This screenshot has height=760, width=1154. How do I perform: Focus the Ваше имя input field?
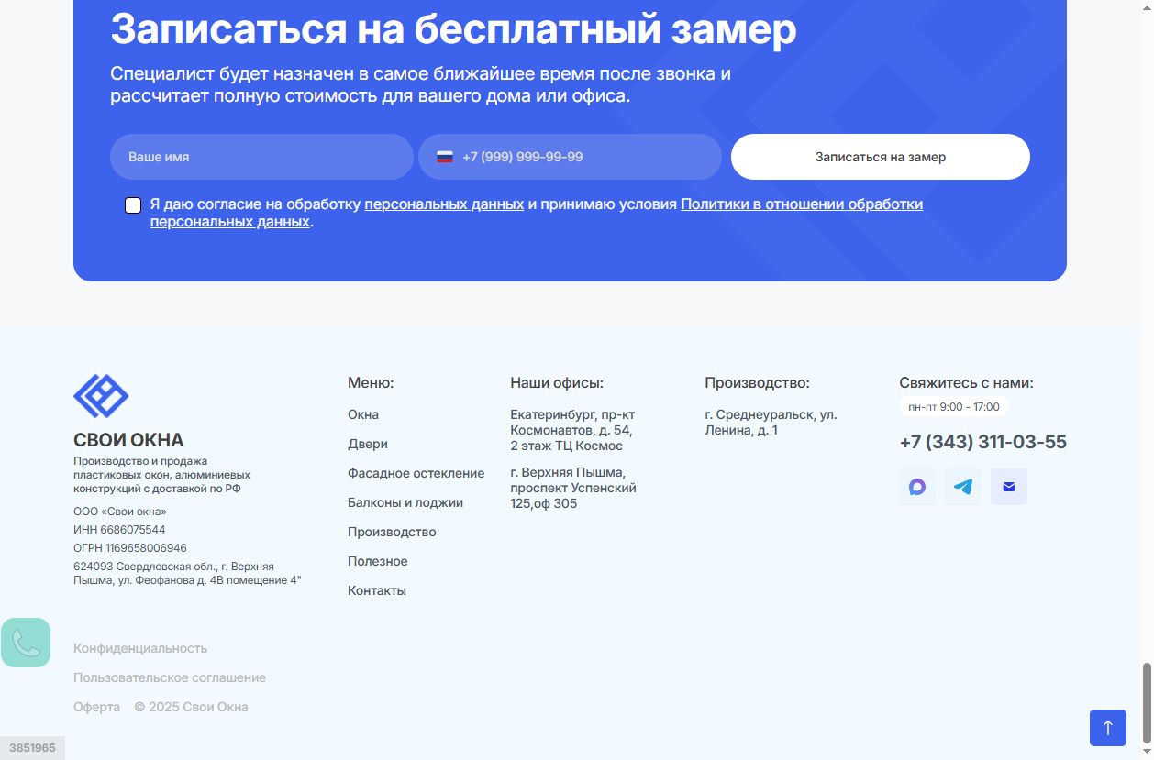pyautogui.click(x=261, y=157)
